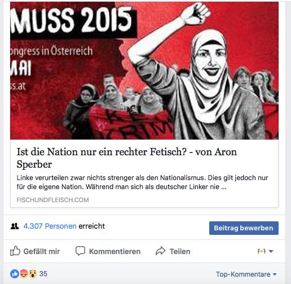This screenshot has height=284, width=291.
Task: Click the small page profile avatar icon
Action: [x=262, y=251]
